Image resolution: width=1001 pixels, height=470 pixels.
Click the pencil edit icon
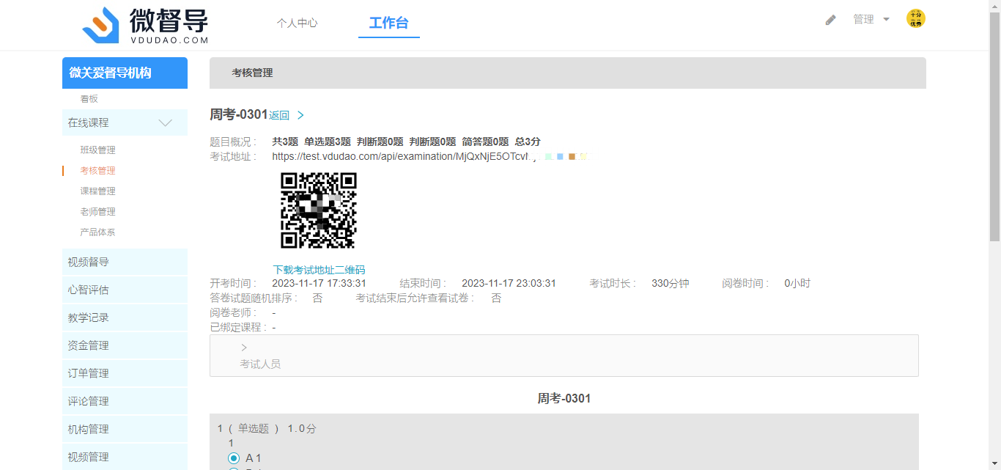(x=830, y=20)
